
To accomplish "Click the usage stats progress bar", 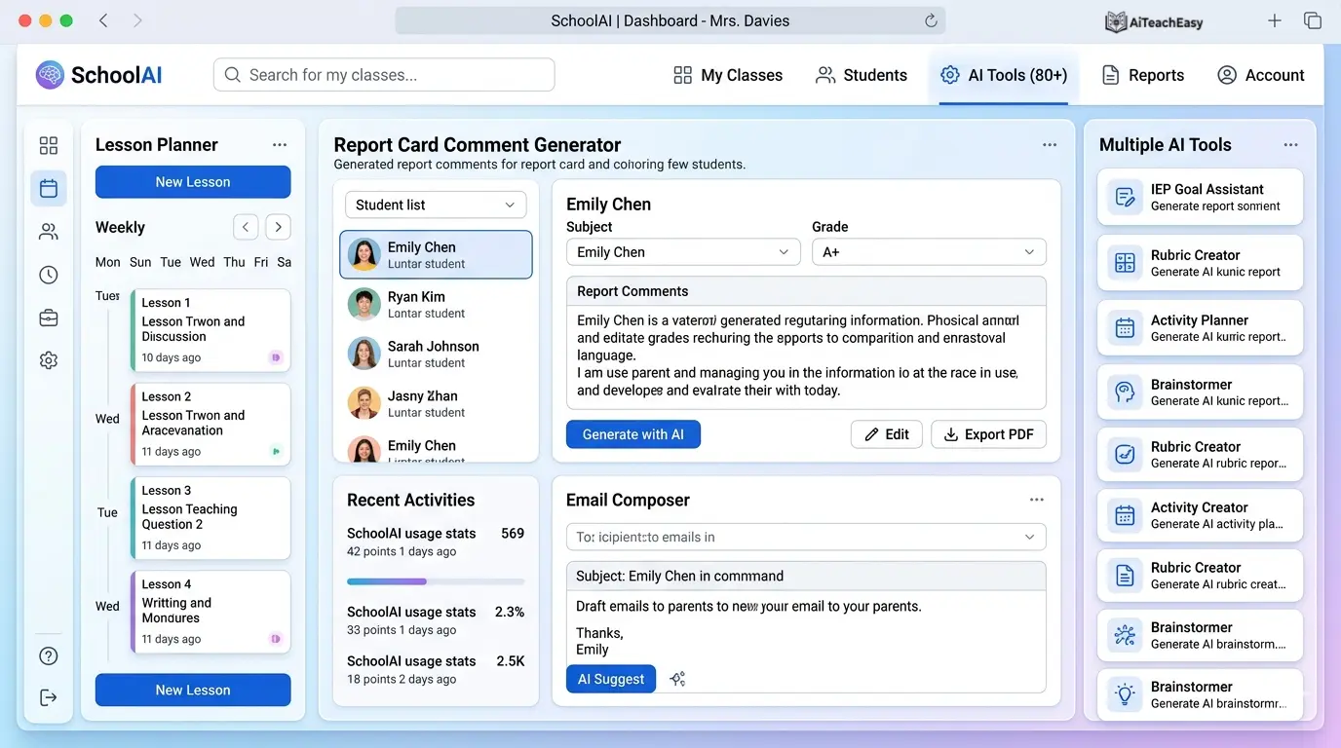I will tap(435, 581).
